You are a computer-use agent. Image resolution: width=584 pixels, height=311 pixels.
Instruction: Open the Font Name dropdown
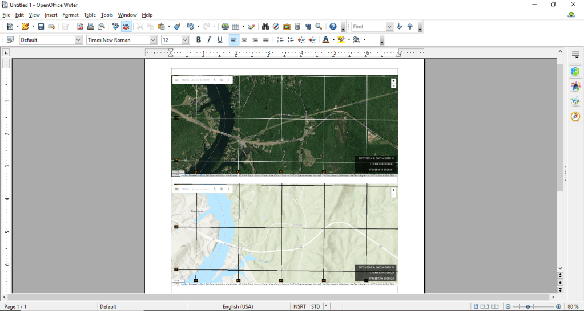pyautogui.click(x=153, y=40)
